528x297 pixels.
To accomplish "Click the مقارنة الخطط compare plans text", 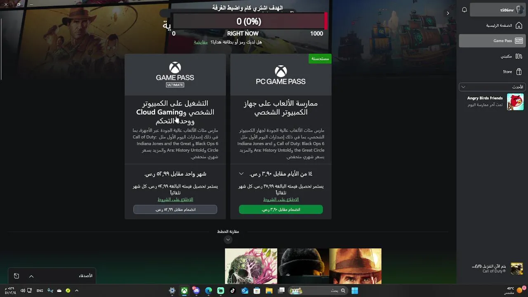I will click(x=228, y=231).
